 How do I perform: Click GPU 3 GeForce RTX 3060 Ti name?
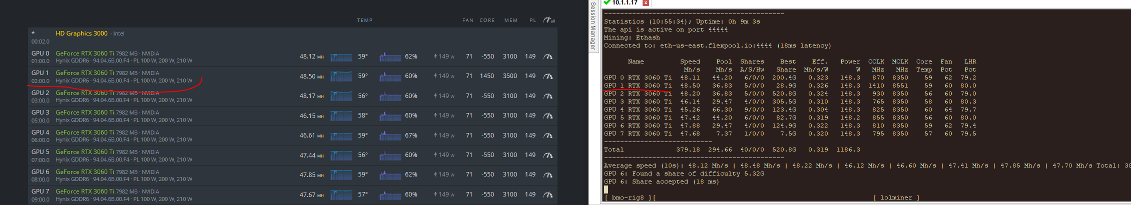point(85,112)
